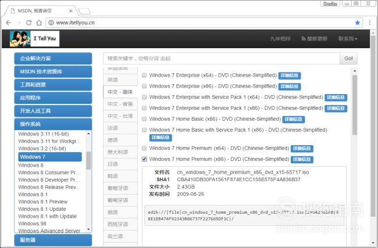Expand the 开发人员工具 category
The image size is (378, 248).
(53, 111)
